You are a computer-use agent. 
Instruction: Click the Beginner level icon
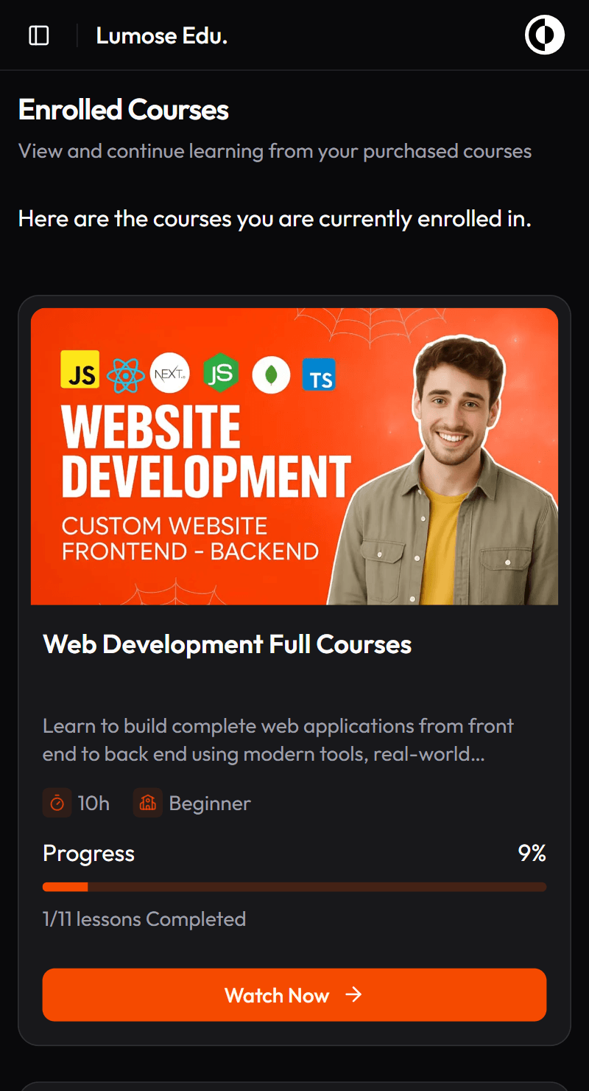click(x=147, y=803)
